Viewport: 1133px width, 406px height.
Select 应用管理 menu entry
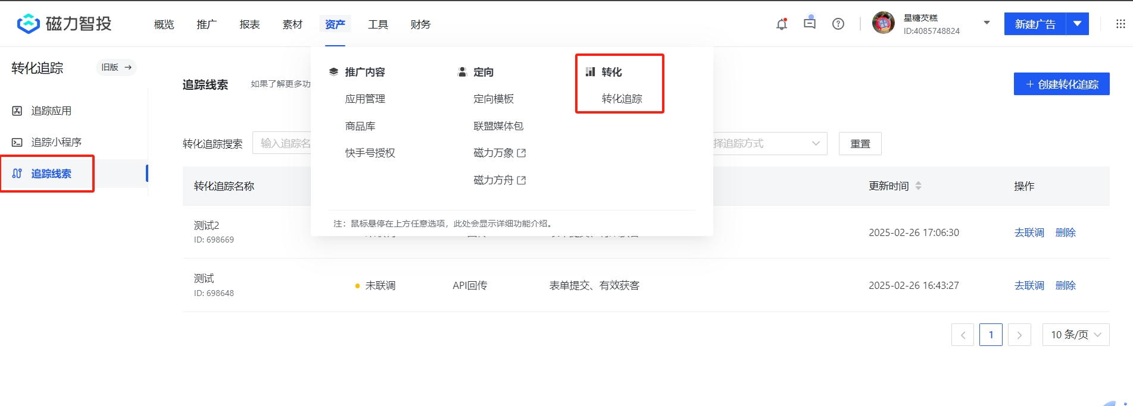[365, 99]
